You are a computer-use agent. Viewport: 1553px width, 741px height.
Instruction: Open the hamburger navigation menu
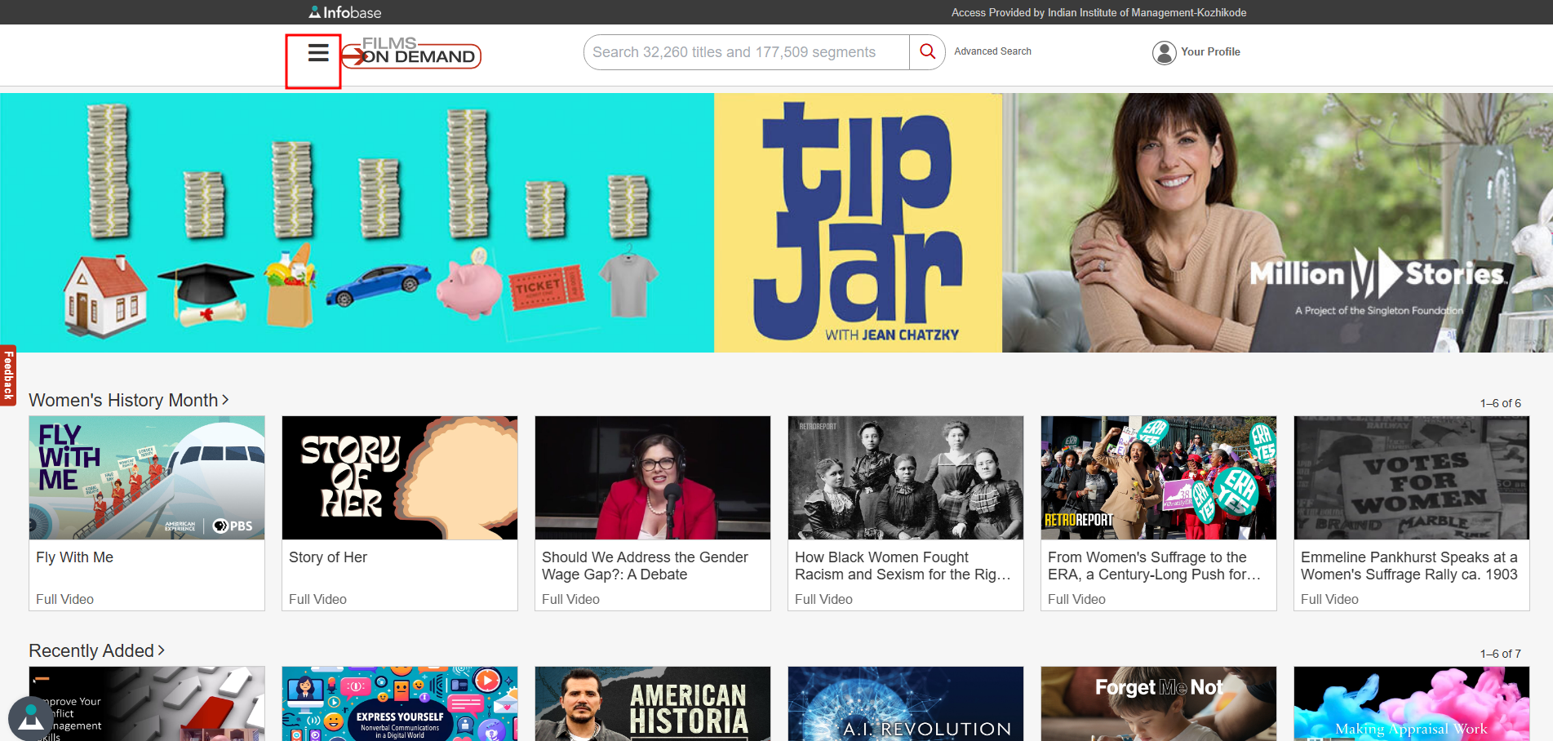(317, 53)
